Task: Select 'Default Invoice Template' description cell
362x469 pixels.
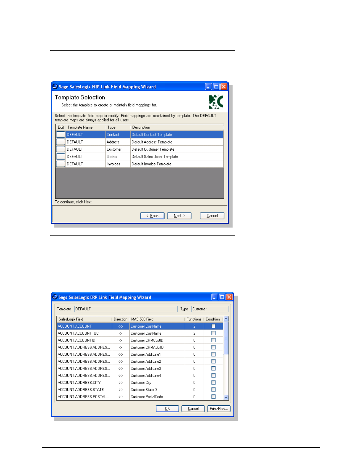Action: 177,164
